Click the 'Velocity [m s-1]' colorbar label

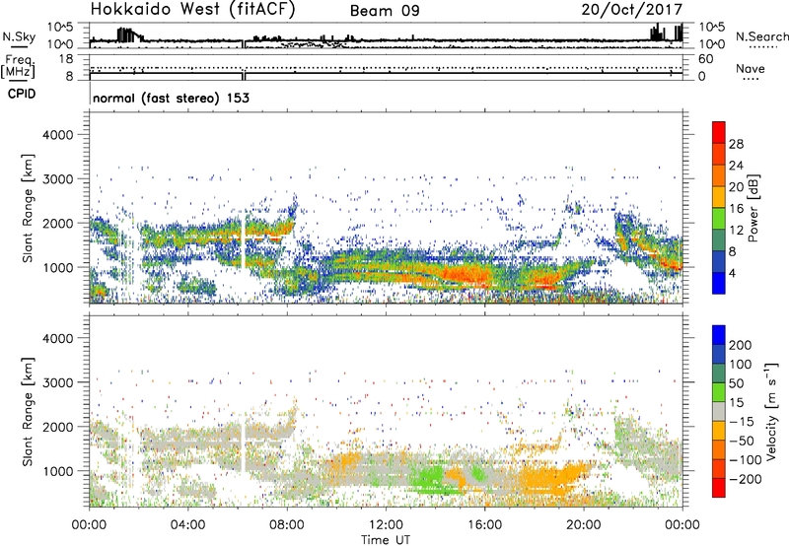click(x=771, y=411)
